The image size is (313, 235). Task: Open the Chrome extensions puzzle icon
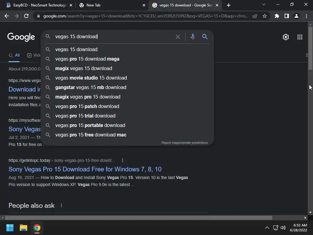pyautogui.click(x=277, y=16)
